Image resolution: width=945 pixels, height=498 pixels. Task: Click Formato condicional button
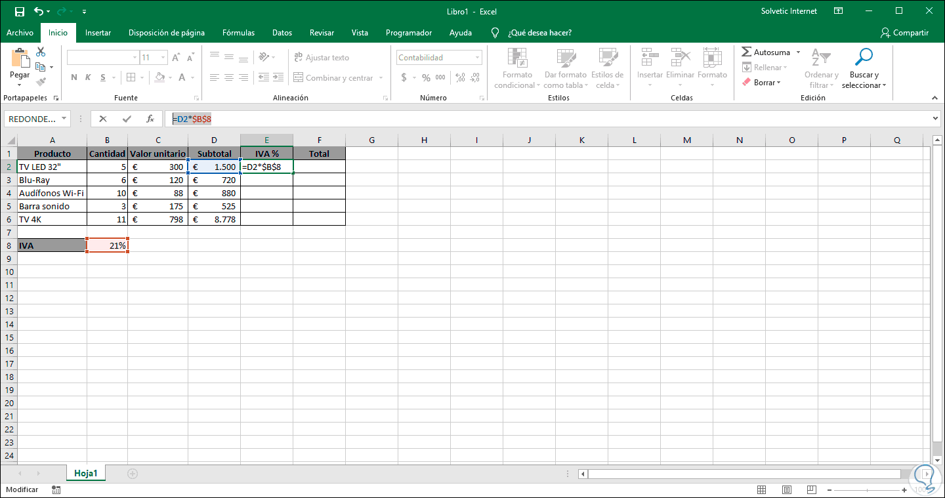[x=517, y=69]
